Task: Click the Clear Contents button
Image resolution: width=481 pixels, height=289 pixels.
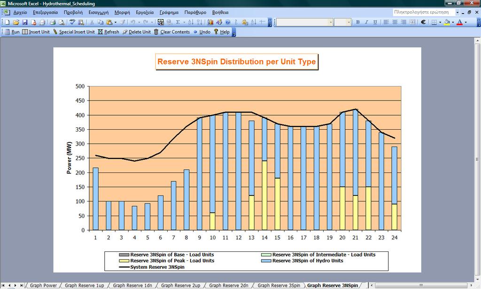Action: tap(172, 32)
